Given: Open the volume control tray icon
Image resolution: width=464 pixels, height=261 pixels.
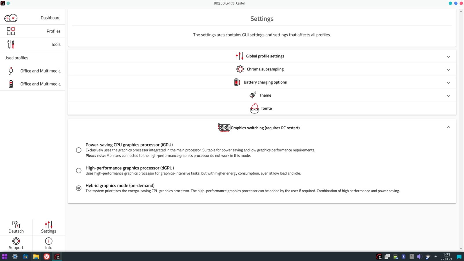Looking at the screenshot, I should (420, 257).
